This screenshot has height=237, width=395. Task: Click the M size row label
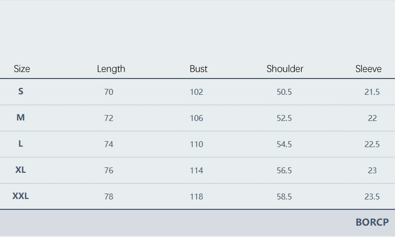[21, 118]
